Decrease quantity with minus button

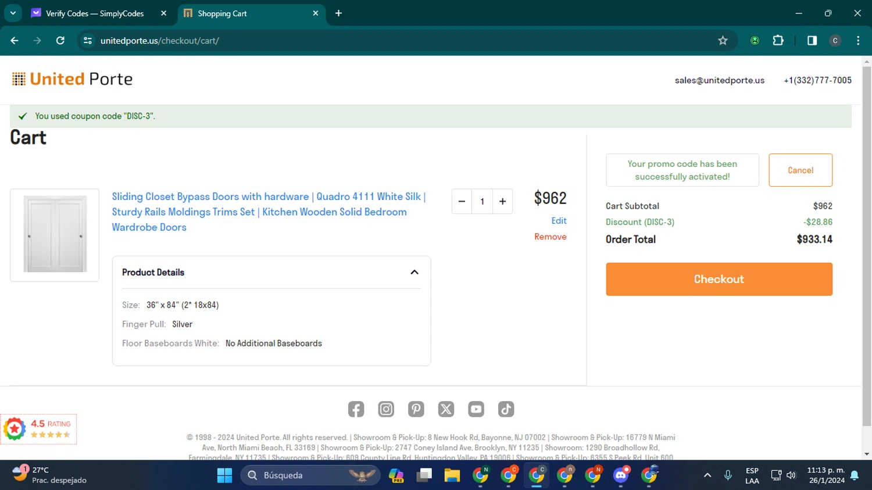[x=462, y=202]
